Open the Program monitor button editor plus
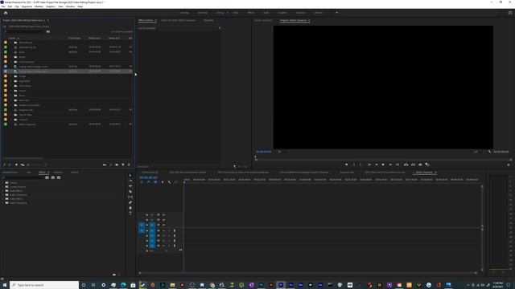The height and width of the screenshot is (289, 515). click(509, 165)
